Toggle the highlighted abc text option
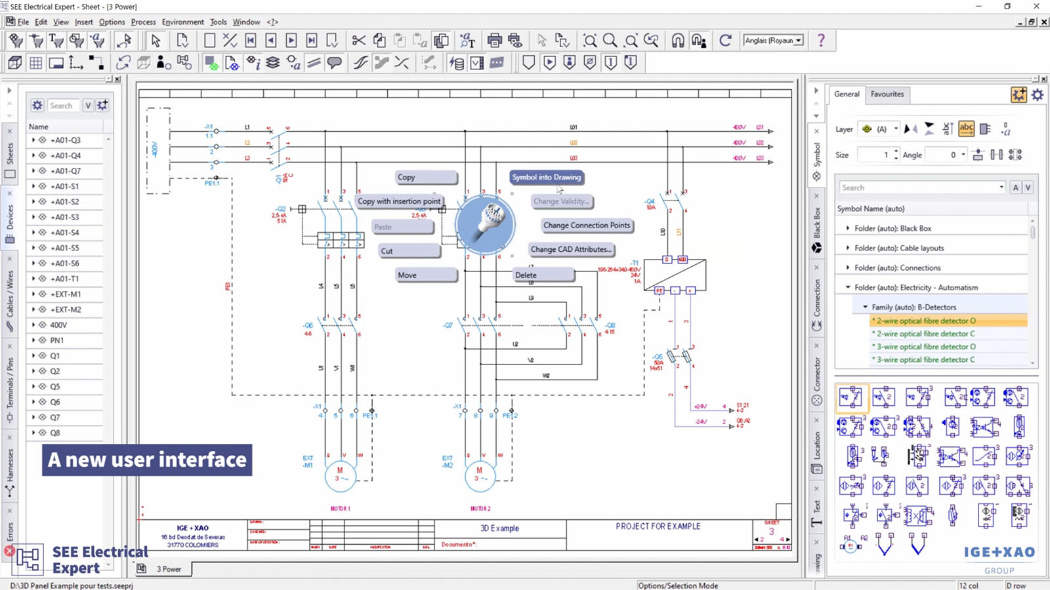 coord(966,129)
